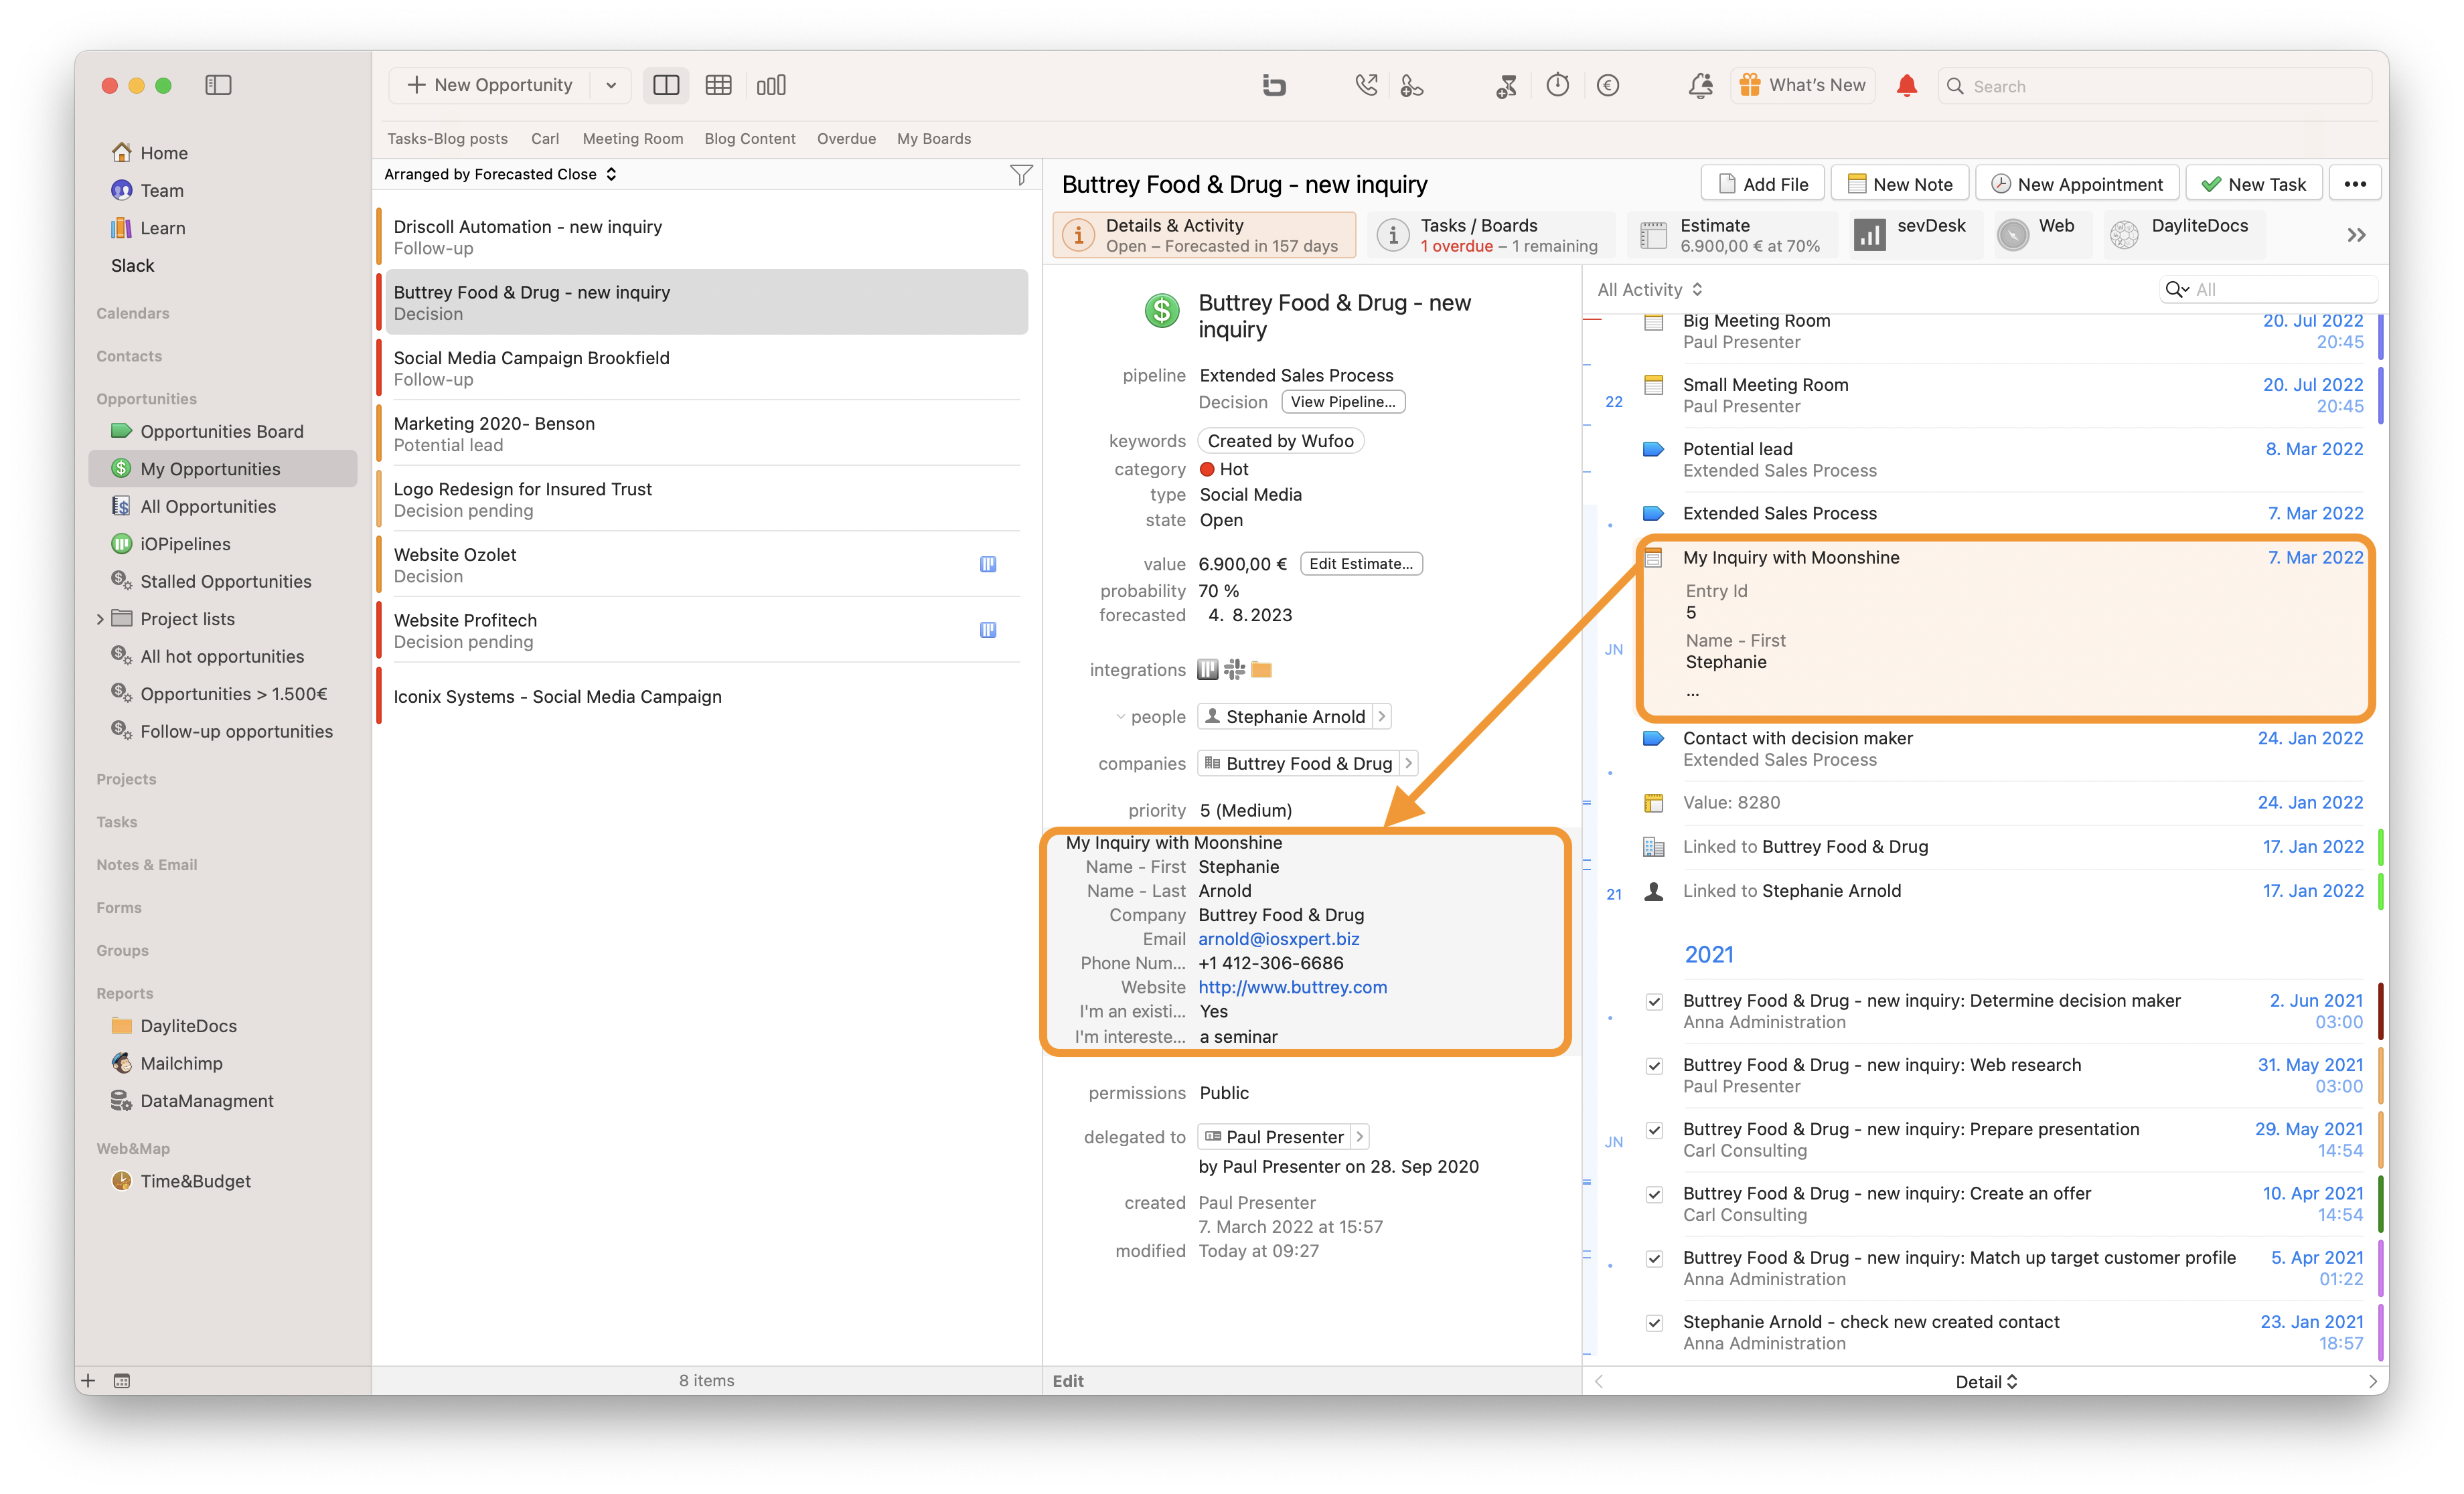Switch to board columns view icon

(771, 85)
